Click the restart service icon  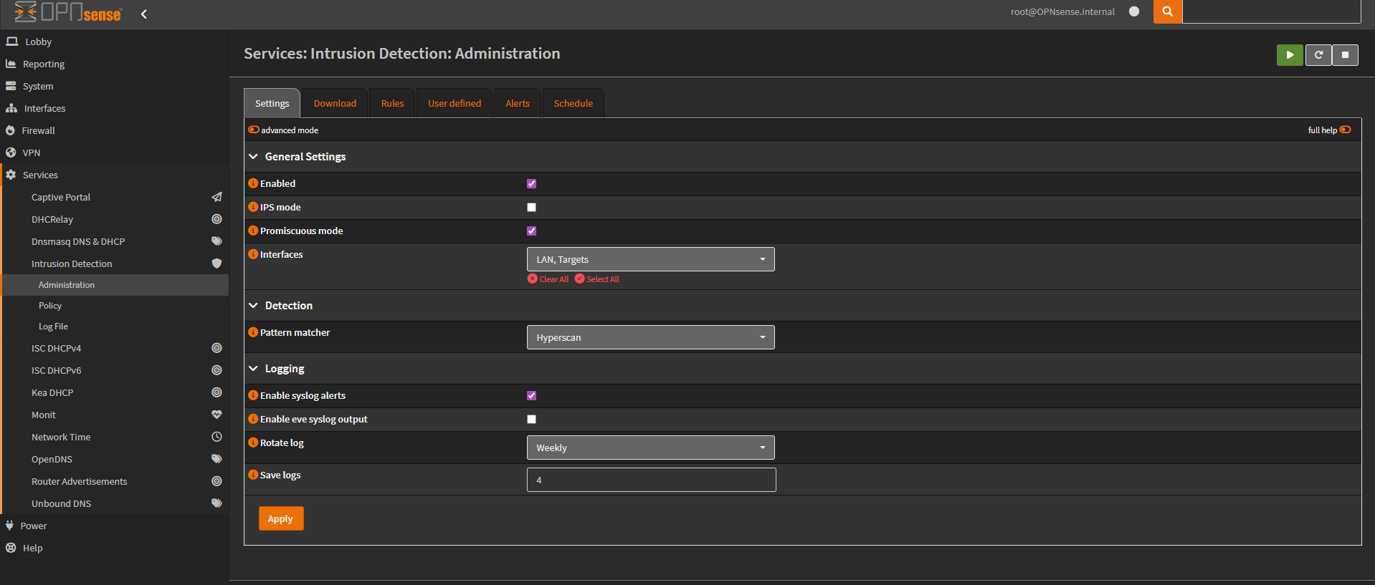(x=1318, y=55)
